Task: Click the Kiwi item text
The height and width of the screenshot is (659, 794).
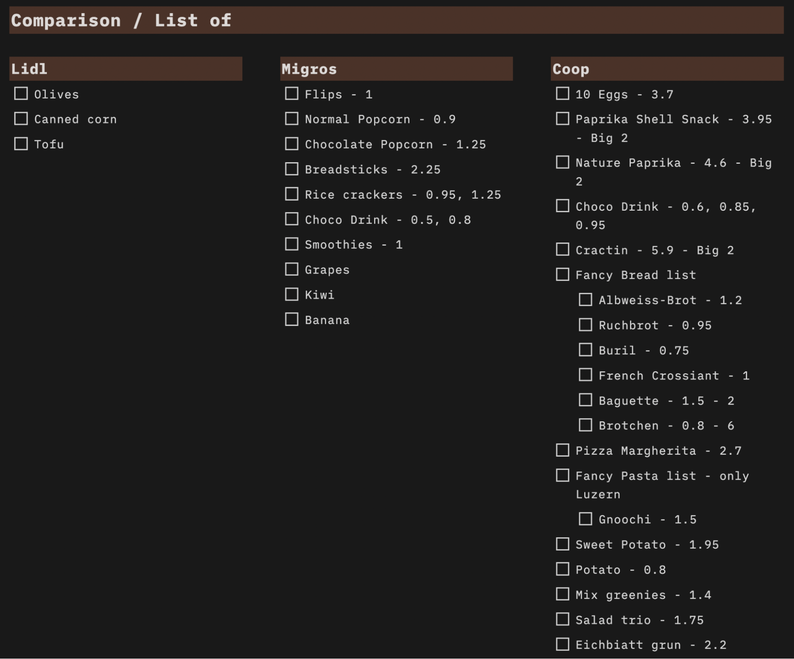Action: (320, 295)
